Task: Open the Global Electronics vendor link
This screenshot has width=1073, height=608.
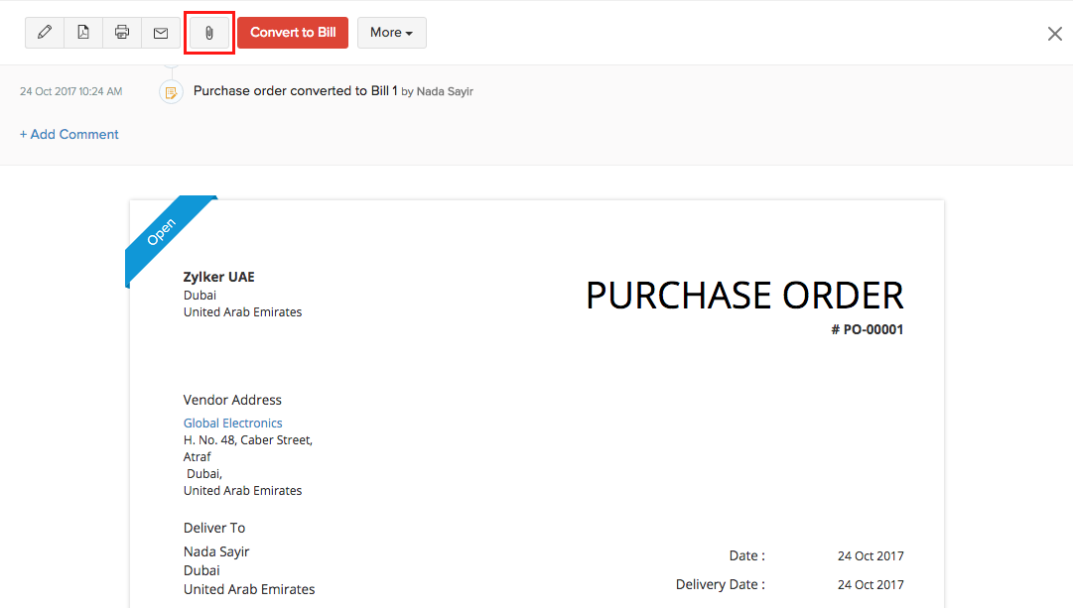Action: pyautogui.click(x=232, y=423)
